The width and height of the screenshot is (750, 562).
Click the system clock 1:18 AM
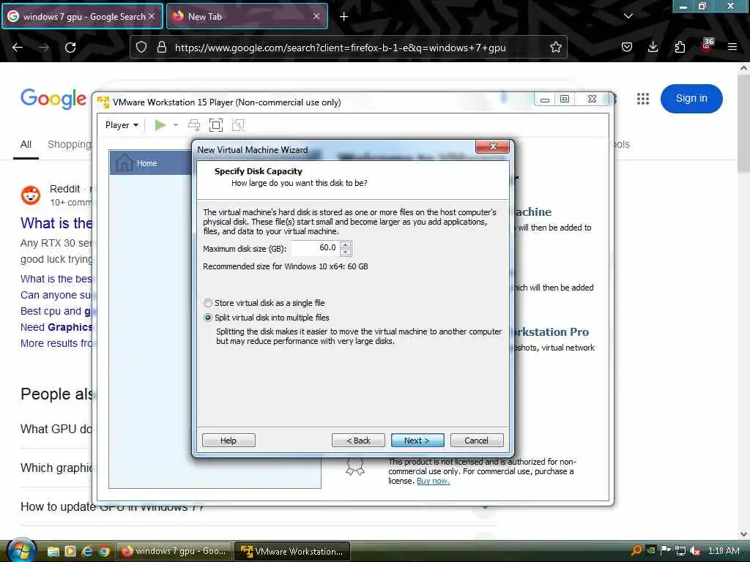pyautogui.click(x=724, y=550)
